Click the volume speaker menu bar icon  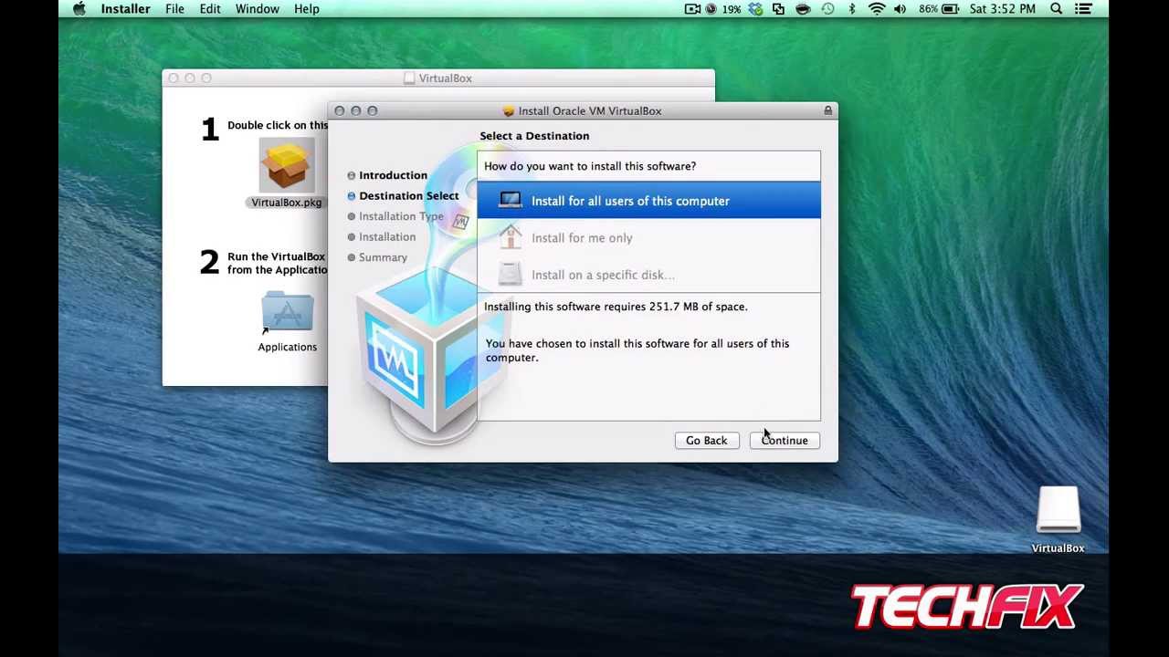900,9
